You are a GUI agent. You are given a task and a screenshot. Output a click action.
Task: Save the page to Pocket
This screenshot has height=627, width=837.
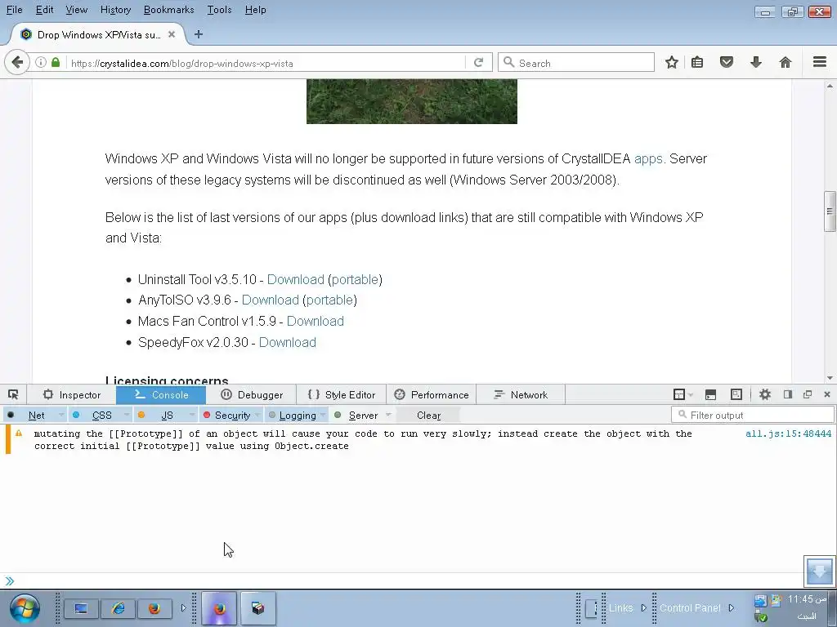point(727,62)
